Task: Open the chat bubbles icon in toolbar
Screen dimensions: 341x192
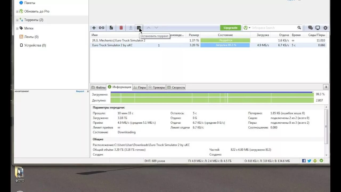Action: pyautogui.click(x=310, y=28)
